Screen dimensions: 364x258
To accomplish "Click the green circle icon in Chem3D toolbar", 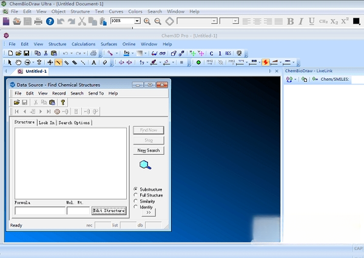I will (198, 63).
